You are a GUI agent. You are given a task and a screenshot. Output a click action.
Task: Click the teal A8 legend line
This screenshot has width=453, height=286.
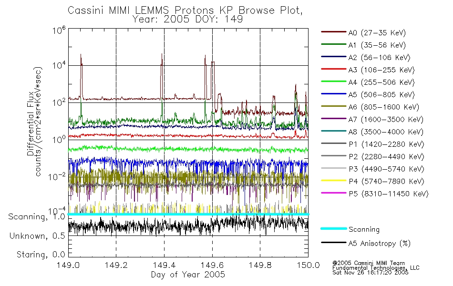[334, 131]
